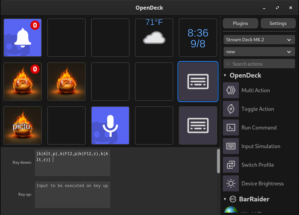Select the empty key directly above the microphone key
This screenshot has height=215, width=299.
pos(110,82)
